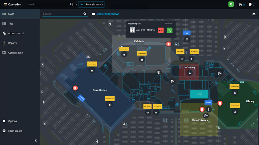The height and width of the screenshot is (145, 259).
Task: Click the yellow Horn Speaker label above Infirmary
Action: click(x=180, y=51)
